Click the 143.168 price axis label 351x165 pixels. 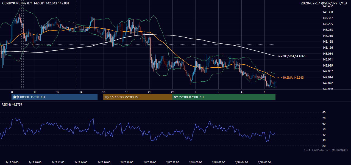[327, 42]
